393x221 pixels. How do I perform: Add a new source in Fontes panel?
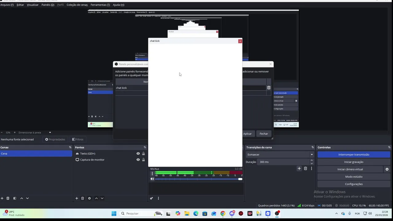click(77, 198)
